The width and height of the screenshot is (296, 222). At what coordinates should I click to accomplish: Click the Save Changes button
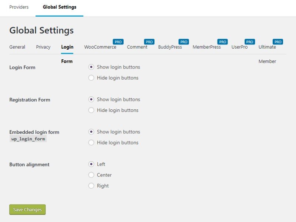(x=27, y=209)
